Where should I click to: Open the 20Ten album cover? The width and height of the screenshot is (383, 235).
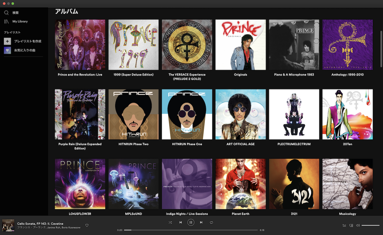pyautogui.click(x=348, y=114)
